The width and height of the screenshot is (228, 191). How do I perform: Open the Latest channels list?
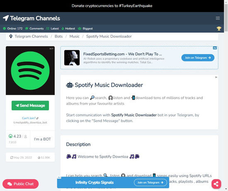click(53, 29)
